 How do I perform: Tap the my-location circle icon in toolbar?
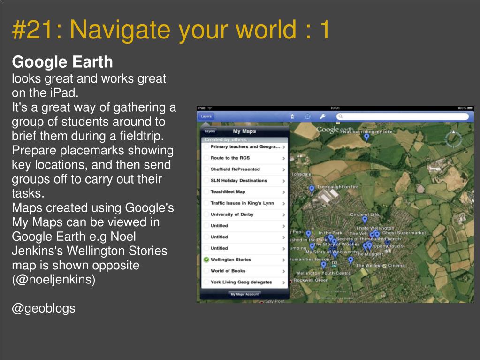(x=307, y=116)
